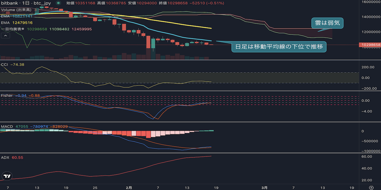Select the 日足は移動平均線の下位で推移 callout
This screenshot has width=381, height=190.
[279, 47]
